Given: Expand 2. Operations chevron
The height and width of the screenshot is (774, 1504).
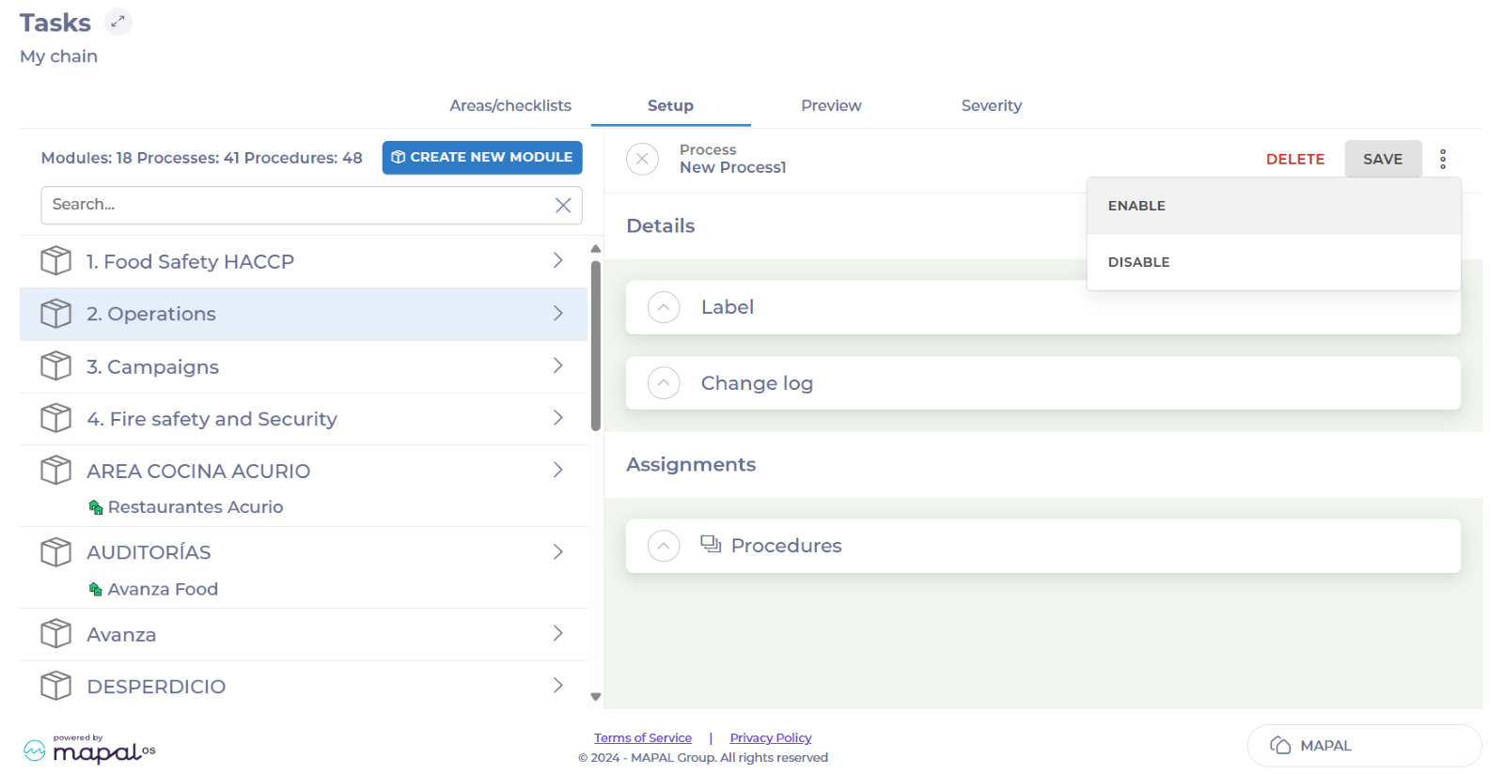Looking at the screenshot, I should tap(558, 313).
